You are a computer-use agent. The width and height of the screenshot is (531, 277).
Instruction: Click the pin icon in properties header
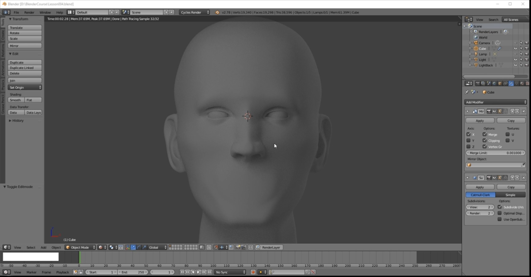(x=467, y=92)
